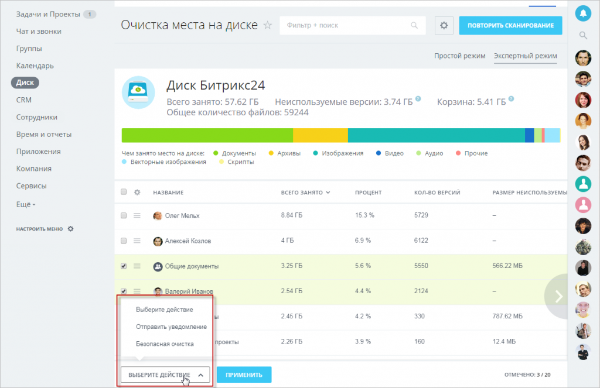
Task: Open help tooltip next to Корзина size
Action: pos(511,99)
